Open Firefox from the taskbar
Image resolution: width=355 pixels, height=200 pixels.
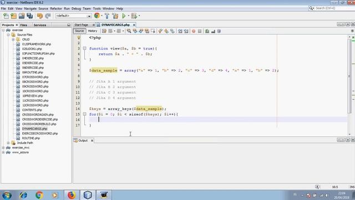coord(72,195)
